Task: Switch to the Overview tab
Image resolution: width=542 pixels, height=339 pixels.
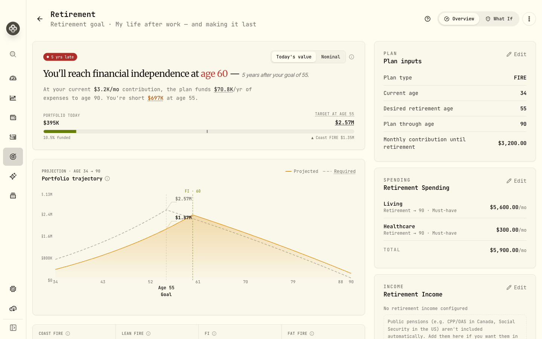Action: click(x=459, y=19)
